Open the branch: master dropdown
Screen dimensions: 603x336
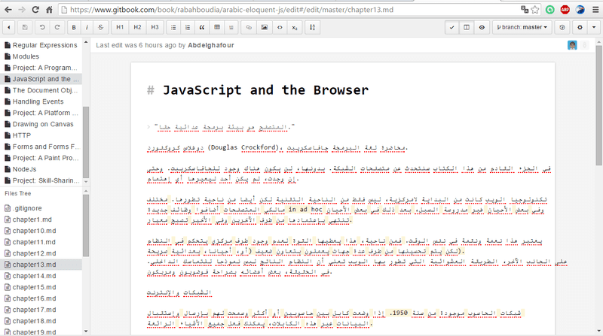pos(522,27)
